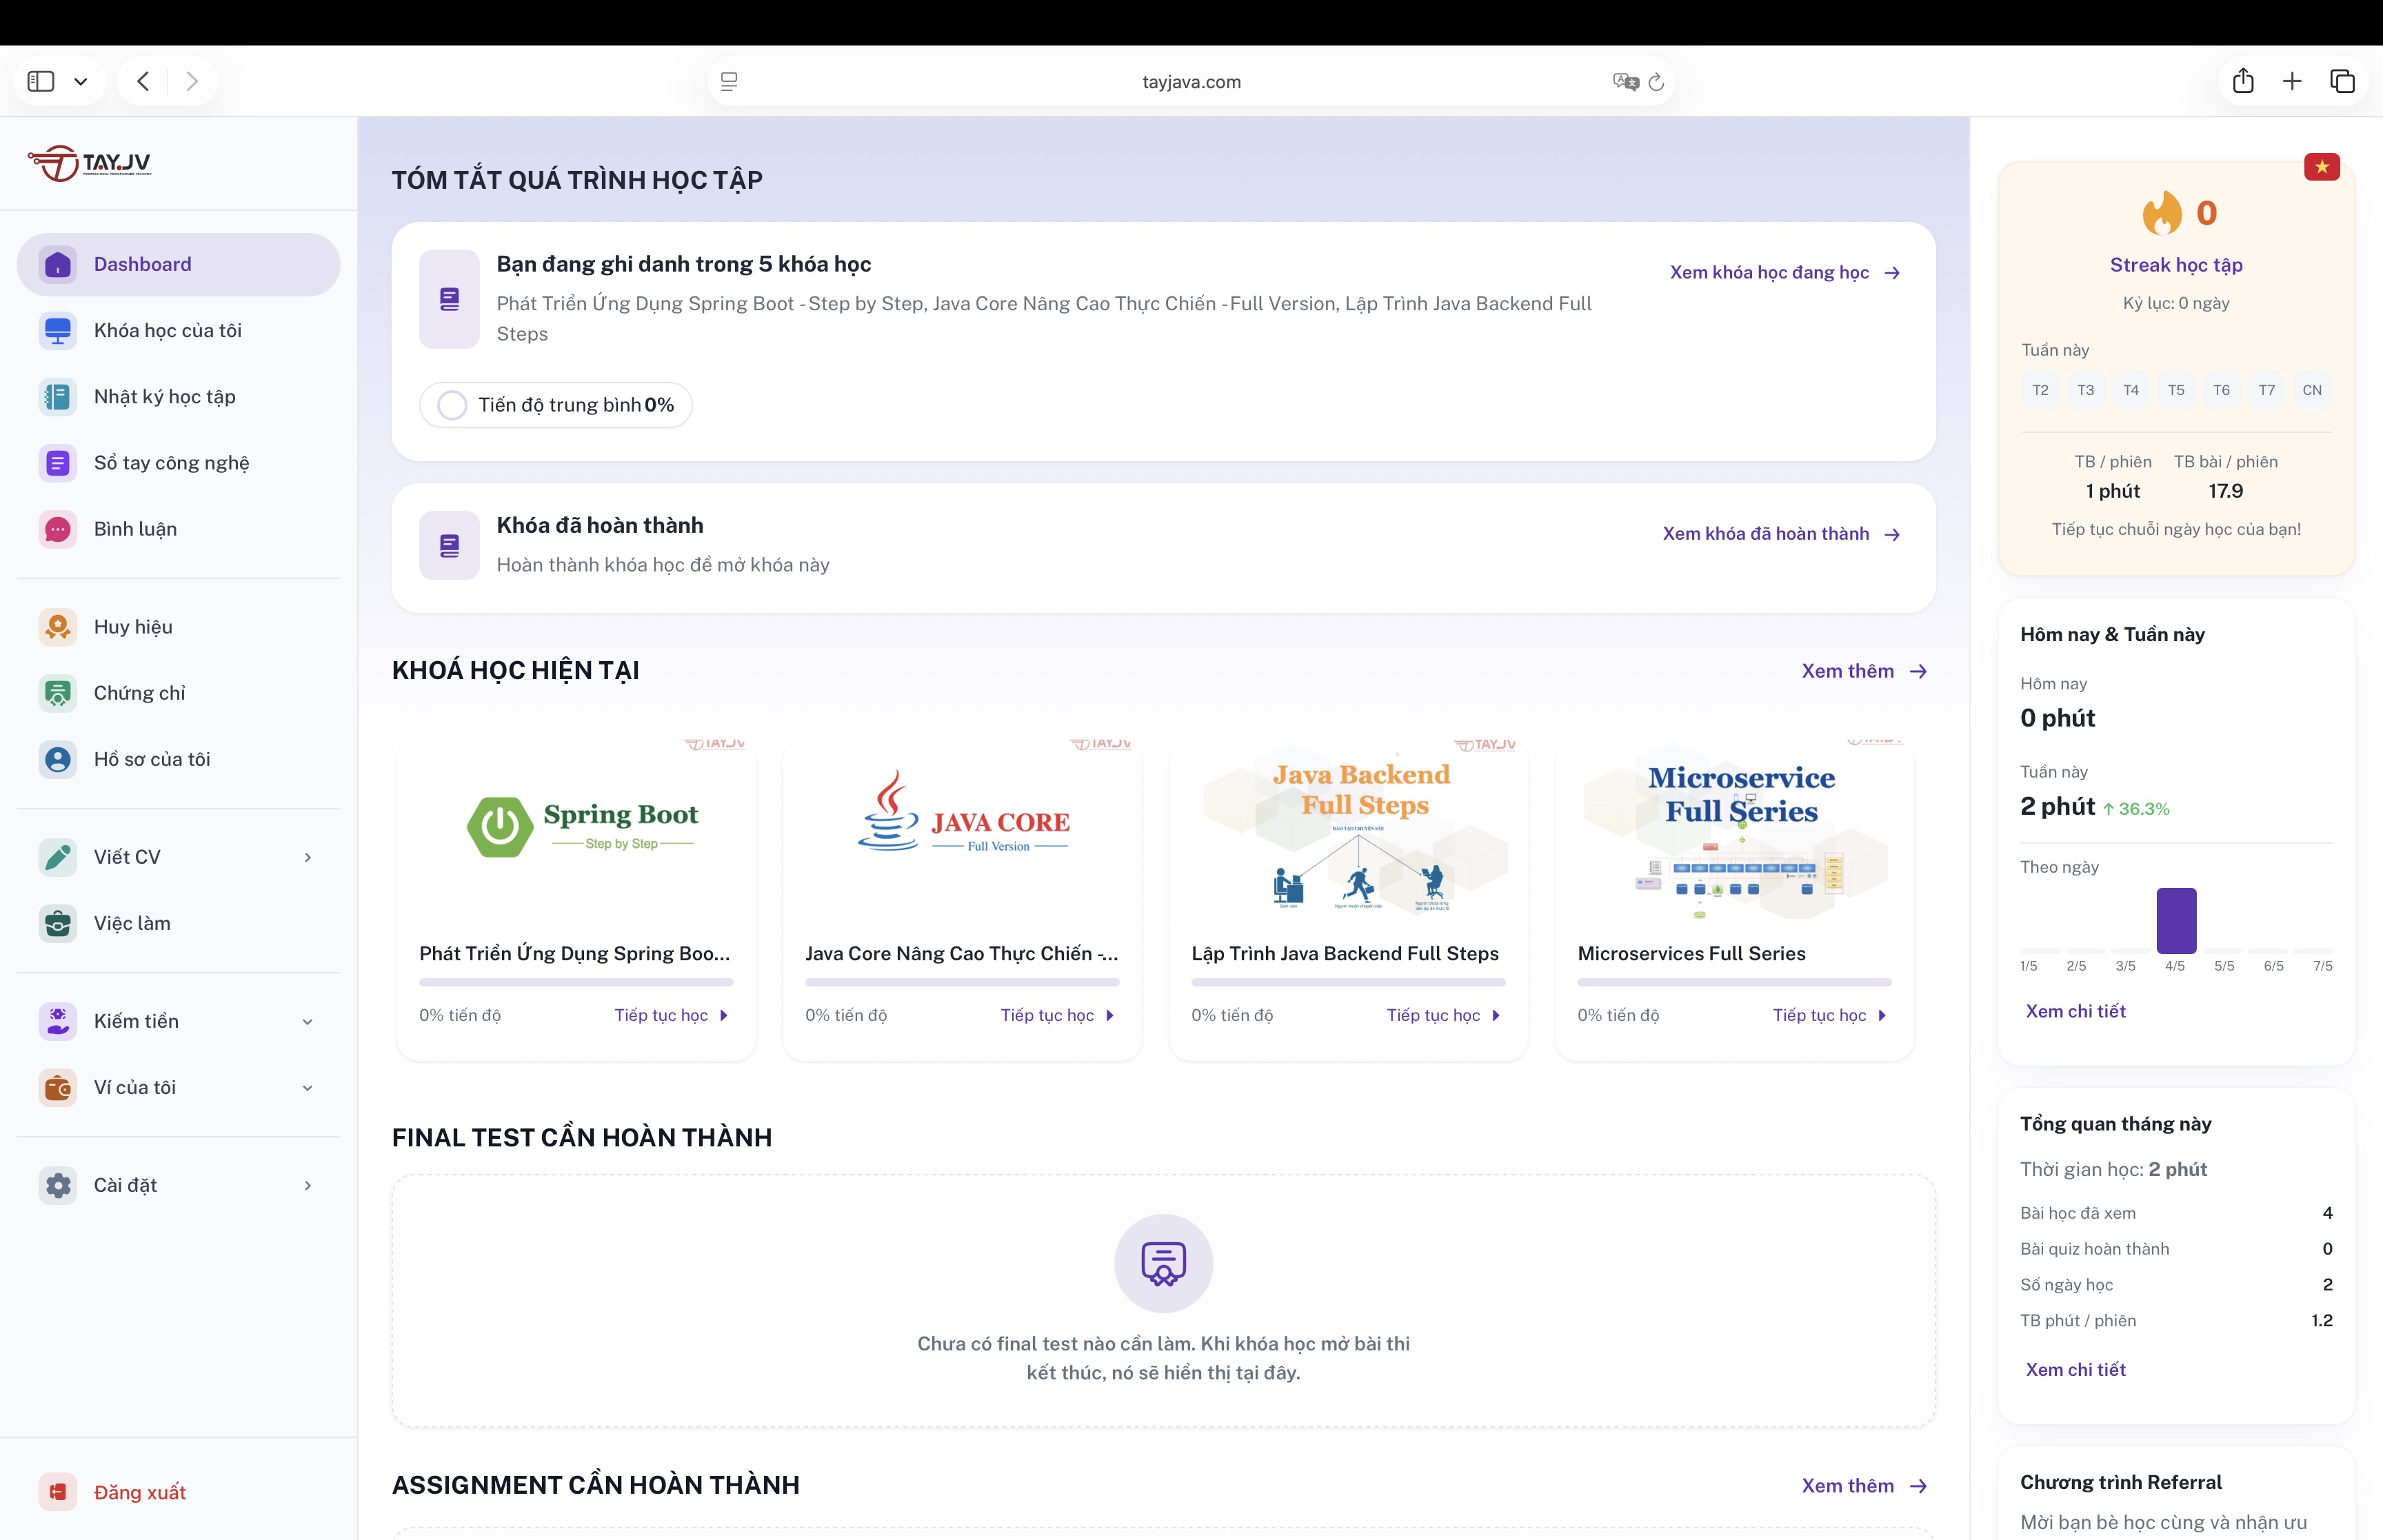
Task: Open Sổ tay công nghệ menu item
Action: point(178,462)
